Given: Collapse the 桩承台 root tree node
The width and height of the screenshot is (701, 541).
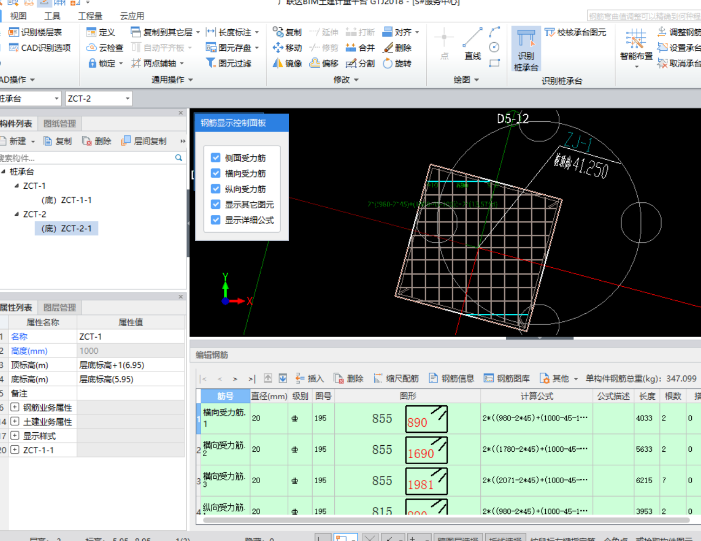Looking at the screenshot, I should click(x=3, y=171).
